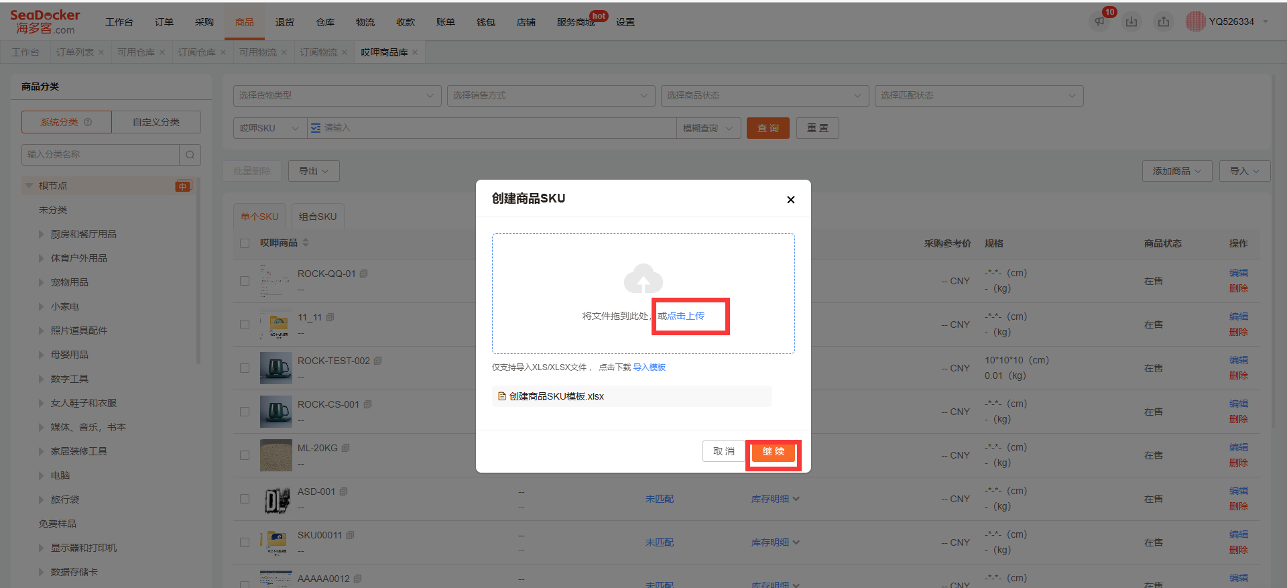Click the 继续 button
1287x588 pixels.
[773, 451]
